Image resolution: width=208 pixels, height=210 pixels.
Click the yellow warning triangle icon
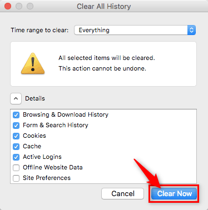(33, 63)
